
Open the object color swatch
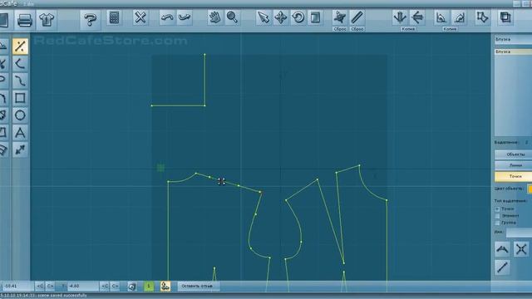pos(530,189)
